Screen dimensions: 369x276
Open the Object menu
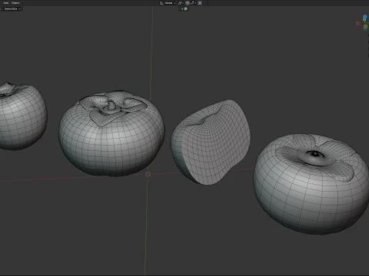(15, 3)
